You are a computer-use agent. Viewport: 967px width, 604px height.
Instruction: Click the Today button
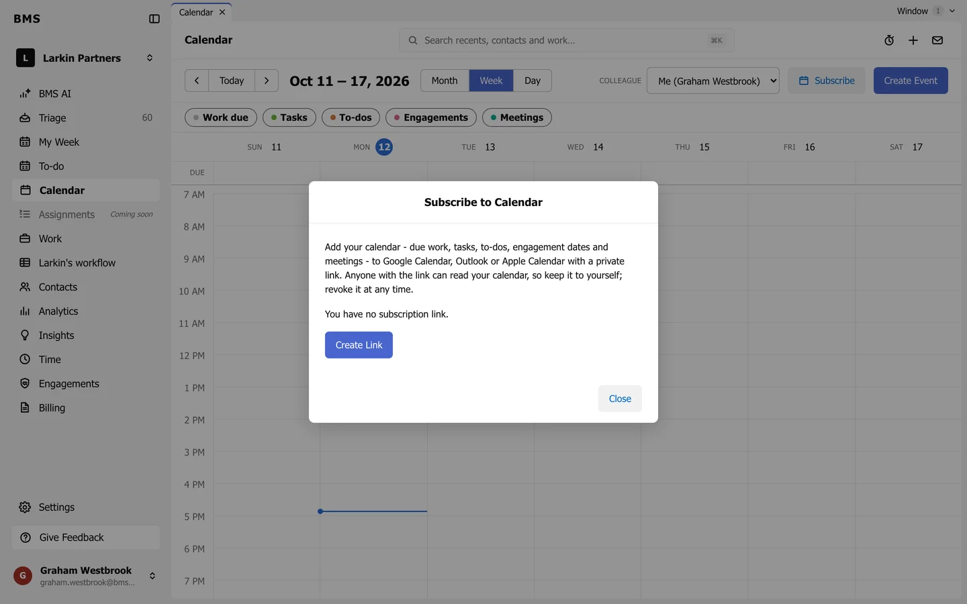click(232, 81)
